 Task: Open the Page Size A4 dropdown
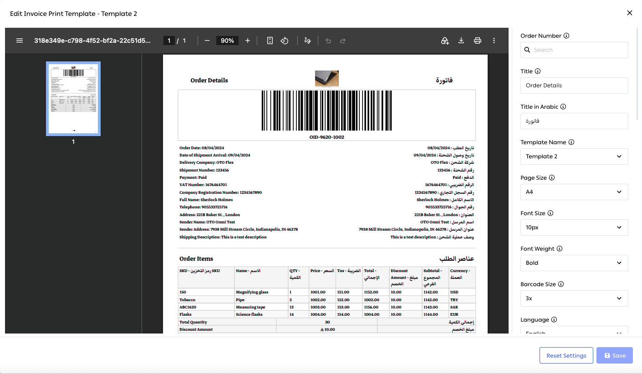point(574,192)
